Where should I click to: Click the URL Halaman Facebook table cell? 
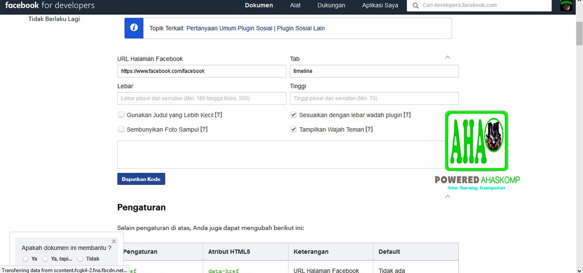pos(326,270)
